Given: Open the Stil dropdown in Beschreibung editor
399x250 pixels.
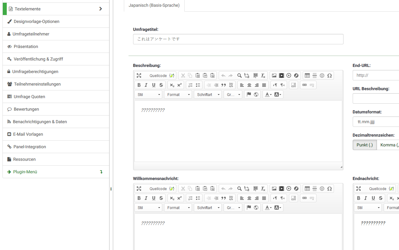Looking at the screenshot, I should click(x=148, y=95).
